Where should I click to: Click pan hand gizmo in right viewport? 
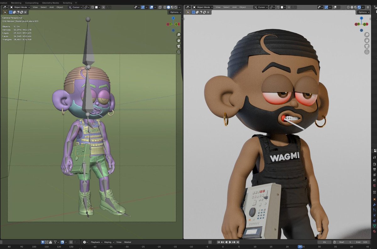coord(367,40)
